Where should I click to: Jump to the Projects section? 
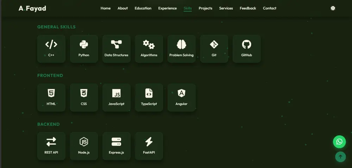[x=206, y=8]
